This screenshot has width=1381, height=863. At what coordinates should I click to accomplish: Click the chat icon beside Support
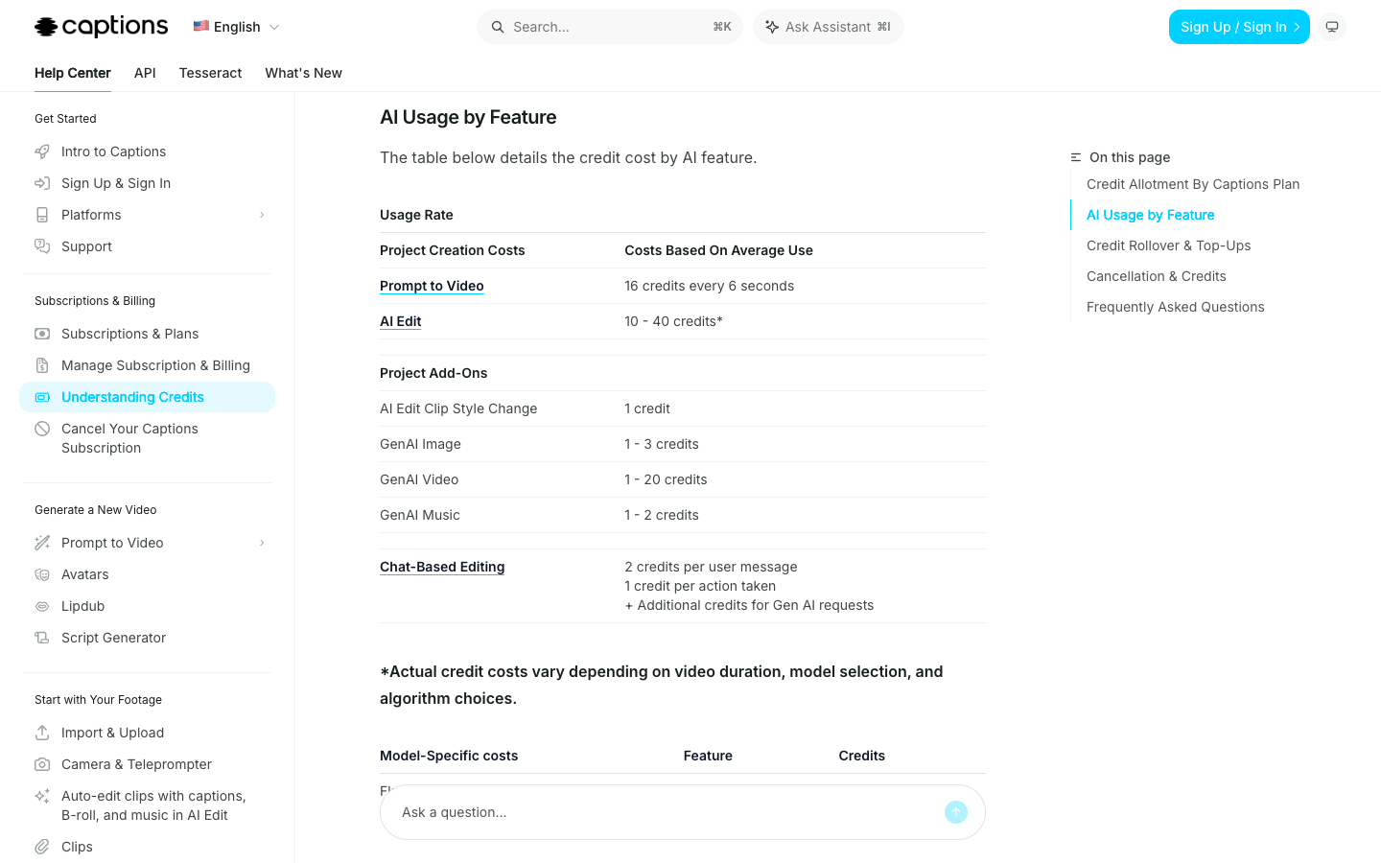coord(42,246)
